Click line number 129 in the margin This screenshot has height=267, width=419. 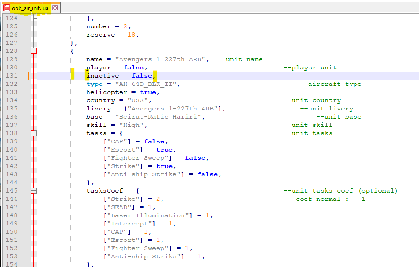[x=11, y=59]
